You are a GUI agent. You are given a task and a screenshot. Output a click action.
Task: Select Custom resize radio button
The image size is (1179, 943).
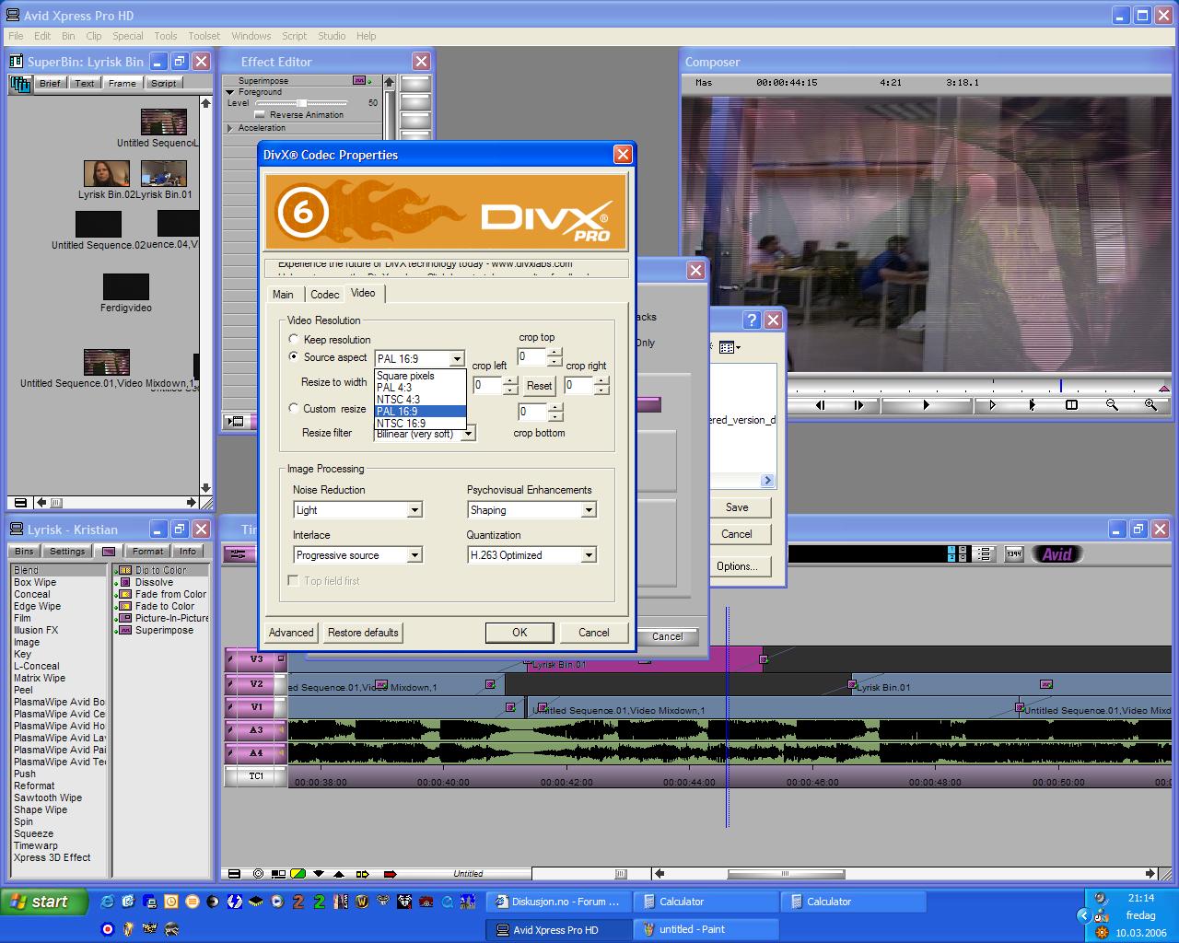pyautogui.click(x=294, y=408)
